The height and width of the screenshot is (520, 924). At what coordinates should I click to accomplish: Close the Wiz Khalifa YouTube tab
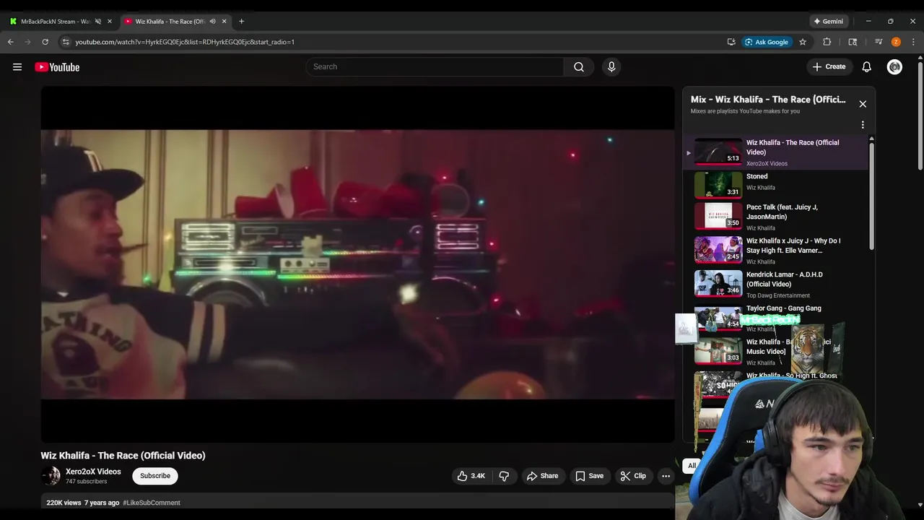[x=224, y=21]
